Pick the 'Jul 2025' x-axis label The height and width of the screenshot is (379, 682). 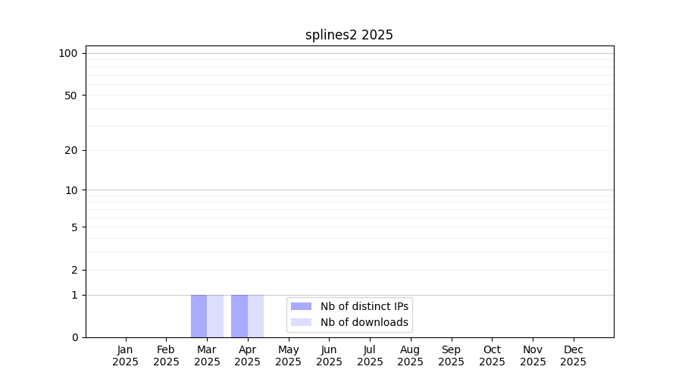click(370, 356)
